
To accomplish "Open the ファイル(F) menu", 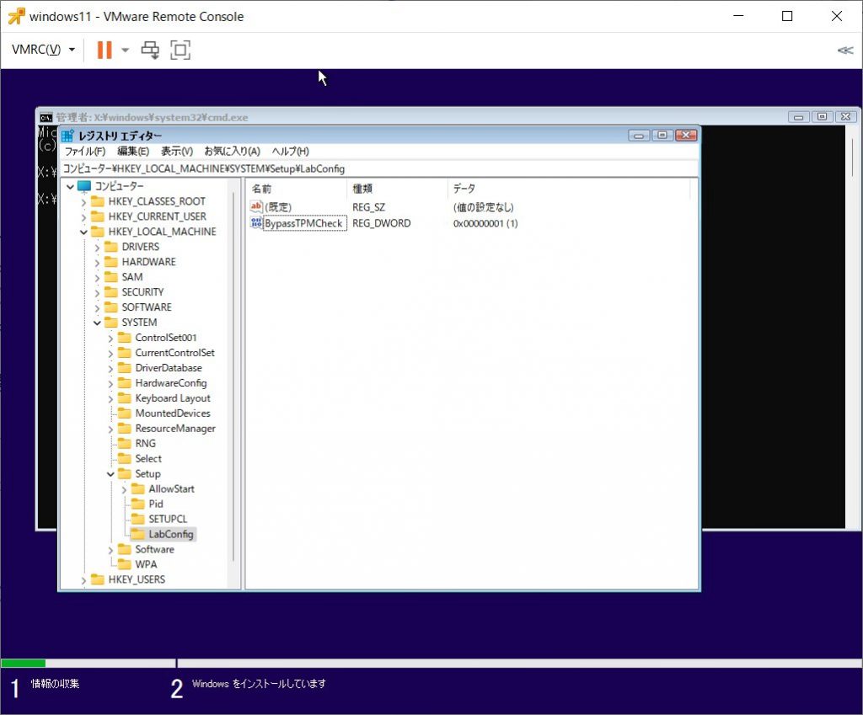I will click(85, 152).
